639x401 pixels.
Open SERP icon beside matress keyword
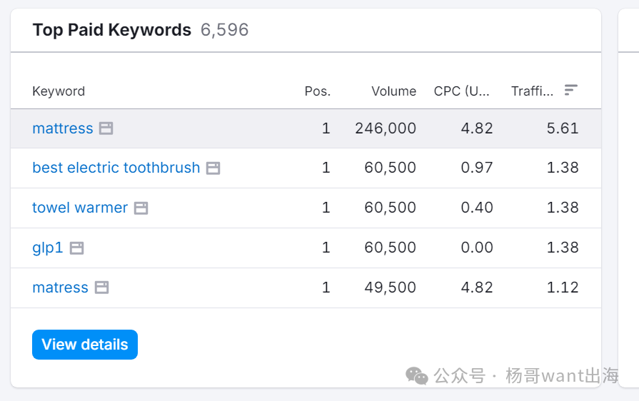102,288
